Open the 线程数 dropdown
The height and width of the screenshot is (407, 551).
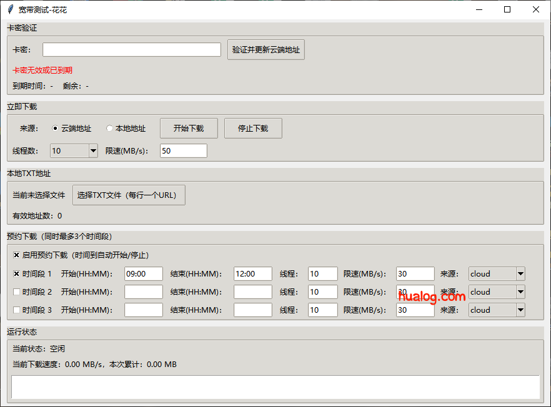(x=92, y=150)
